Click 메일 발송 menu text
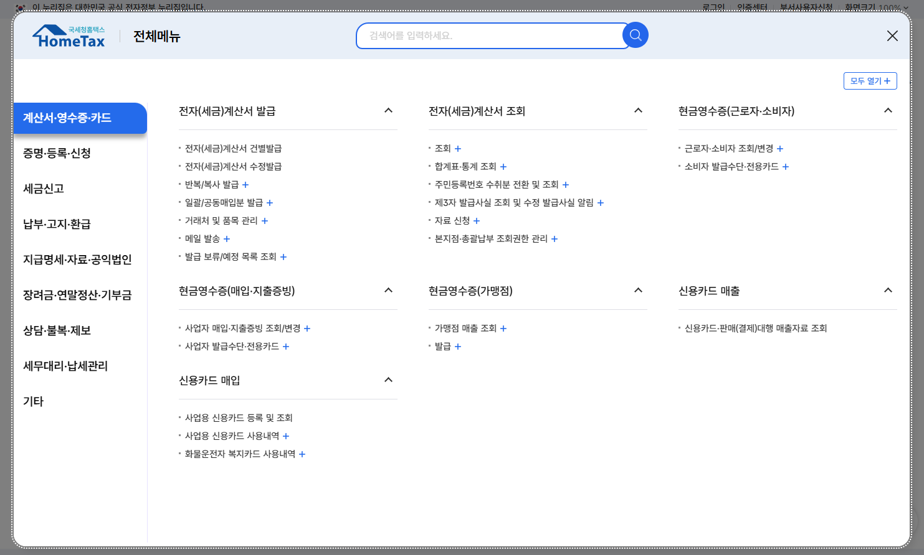924x555 pixels. [202, 239]
